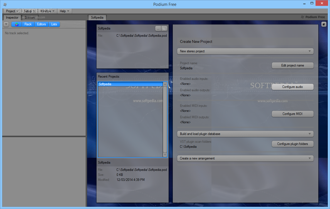The image size is (330, 209).
Task: Click the Configure plugin folders button
Action: point(292,144)
